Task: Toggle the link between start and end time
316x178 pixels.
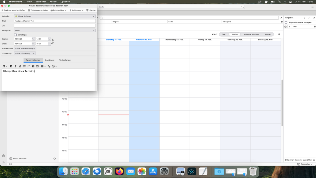Action: [x=52, y=41]
